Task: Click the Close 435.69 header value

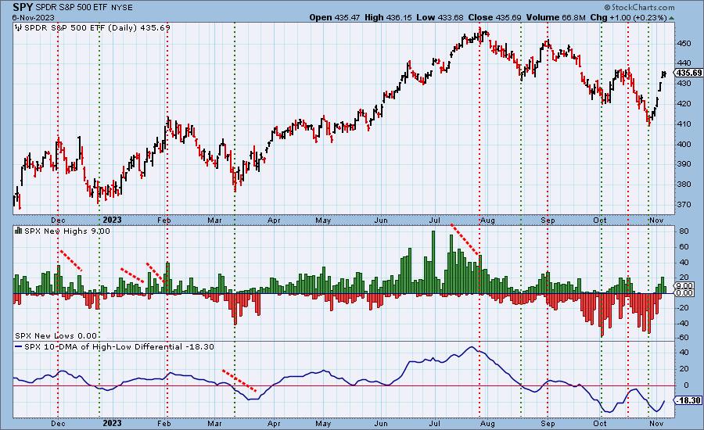Action: pyautogui.click(x=494, y=17)
